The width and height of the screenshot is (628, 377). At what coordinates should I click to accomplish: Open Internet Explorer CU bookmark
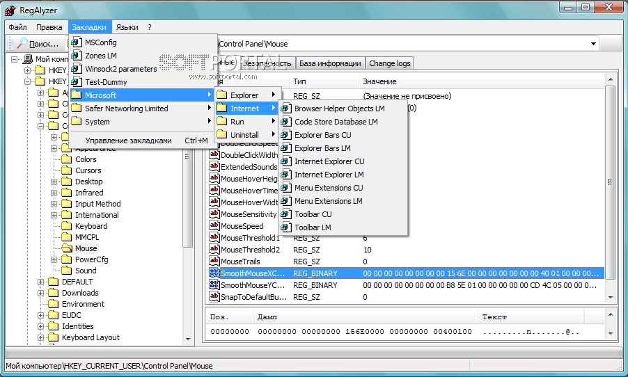tap(343, 161)
